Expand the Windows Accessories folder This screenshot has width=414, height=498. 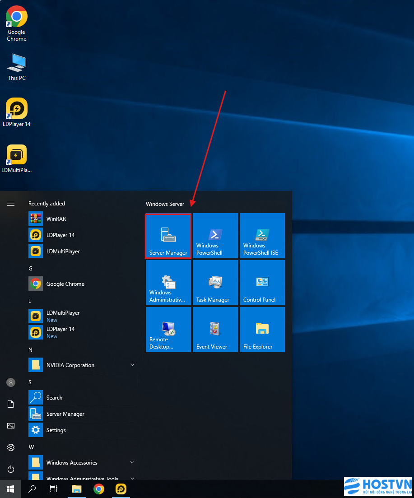83,463
